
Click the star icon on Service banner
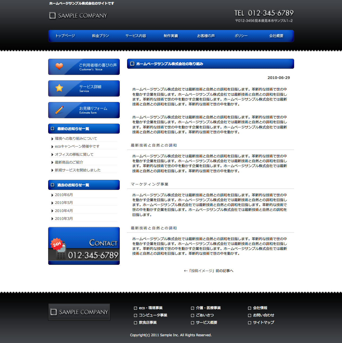pos(59,88)
